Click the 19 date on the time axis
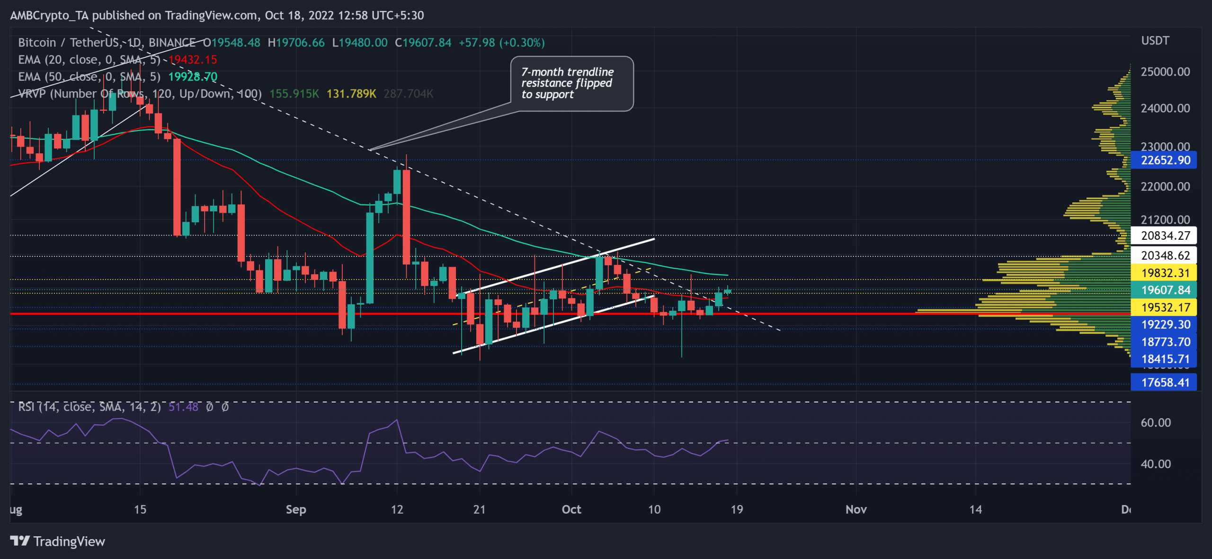 [737, 509]
